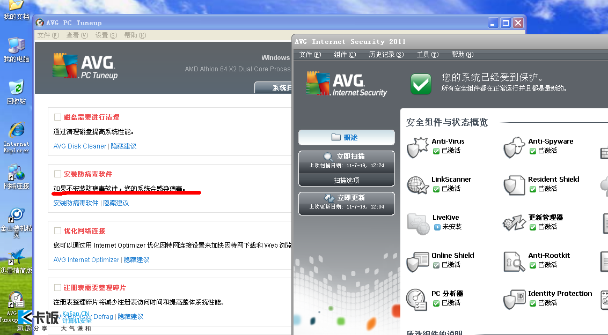Select the LinkScanner globe icon
Screen dimensions: 608x335
point(417,185)
